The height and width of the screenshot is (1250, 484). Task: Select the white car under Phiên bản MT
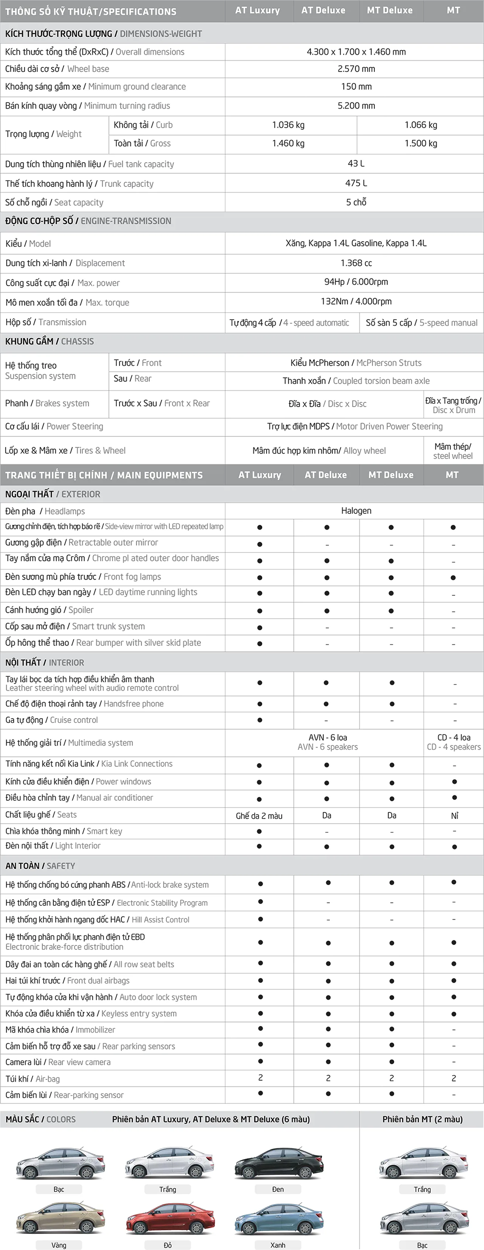(423, 1164)
